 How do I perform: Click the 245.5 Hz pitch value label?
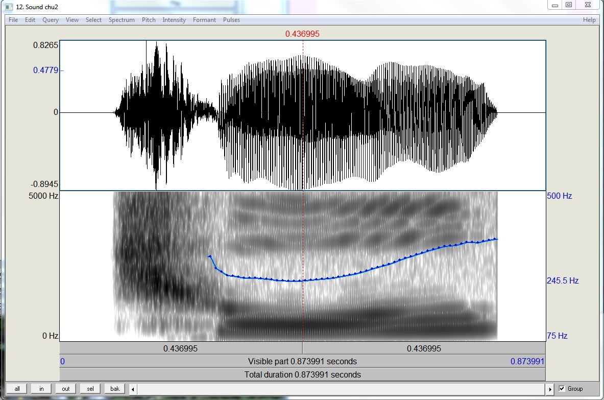click(563, 280)
